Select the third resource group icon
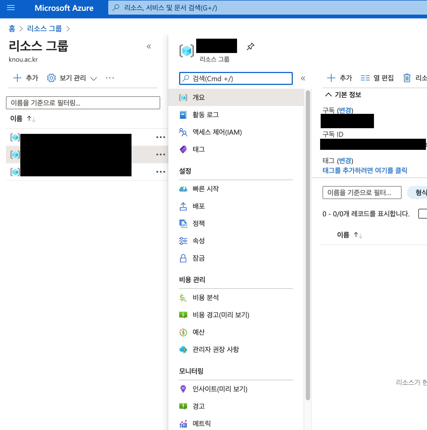 (15, 172)
